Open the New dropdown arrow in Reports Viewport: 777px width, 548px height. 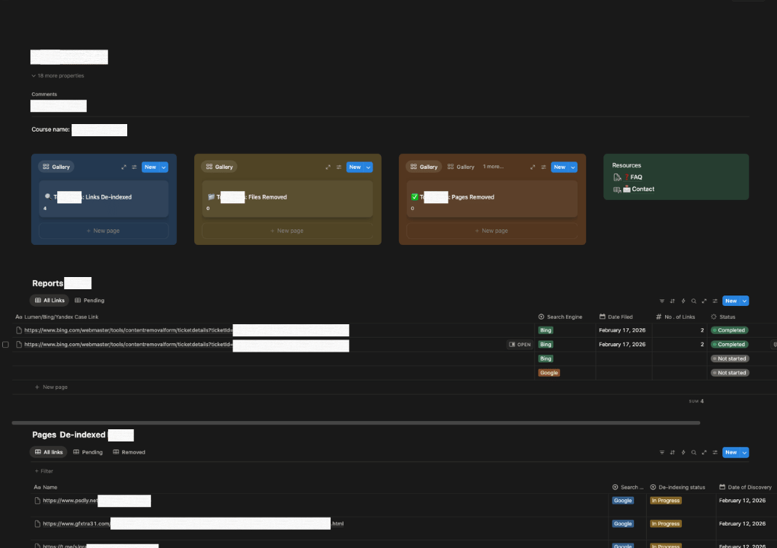(x=744, y=301)
